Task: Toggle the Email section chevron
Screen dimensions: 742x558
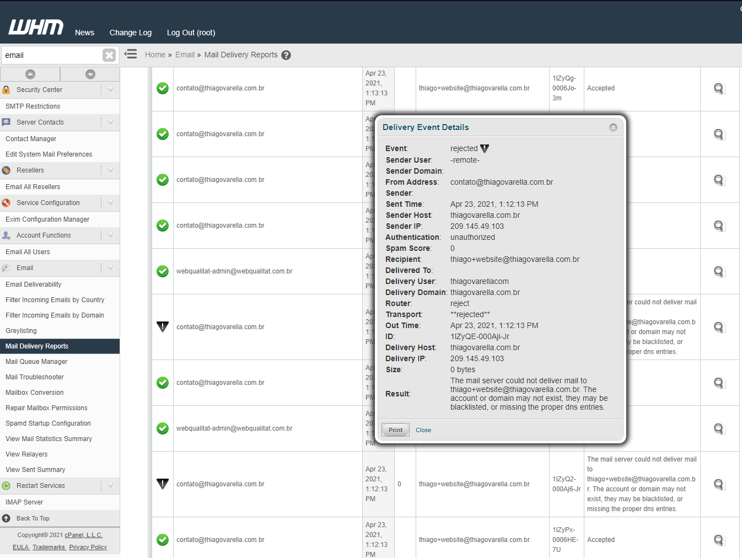Action: click(110, 268)
